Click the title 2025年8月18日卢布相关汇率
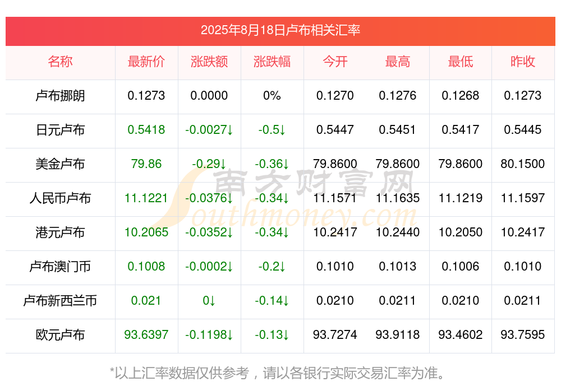This screenshot has width=561, height=391. coord(280,30)
